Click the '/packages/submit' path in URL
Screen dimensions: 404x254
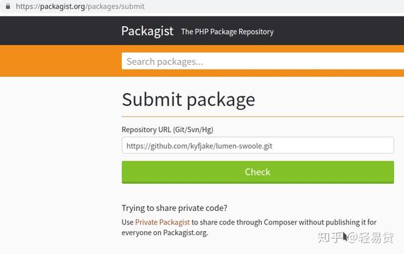(115, 6)
